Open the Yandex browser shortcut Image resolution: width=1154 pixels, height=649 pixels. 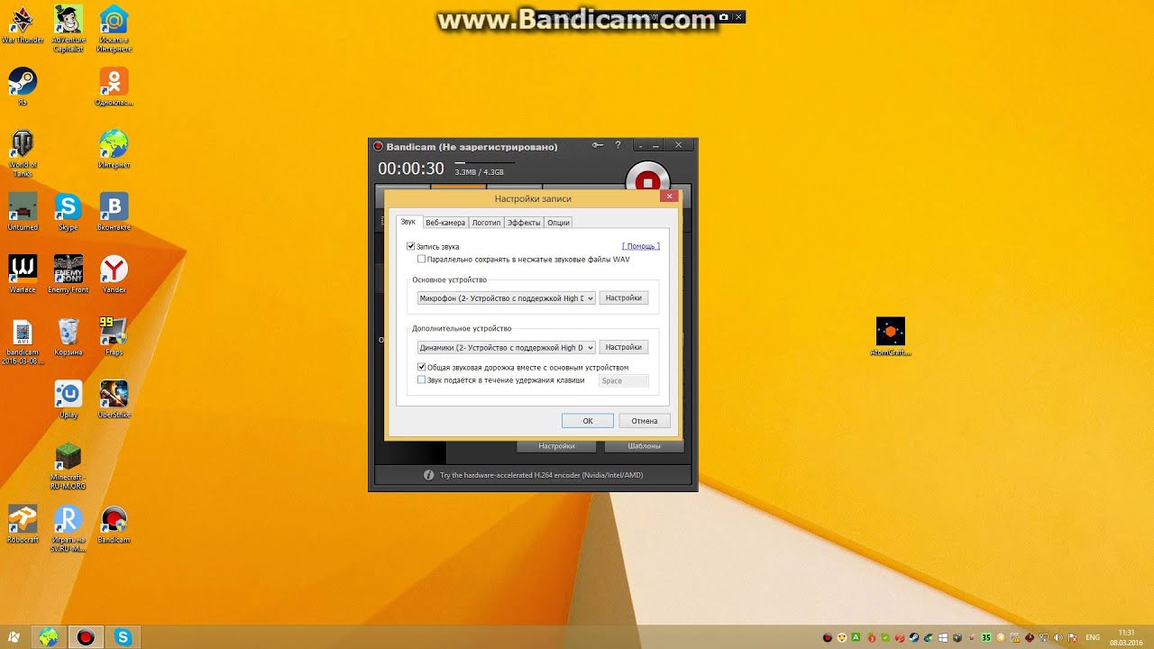click(x=114, y=274)
